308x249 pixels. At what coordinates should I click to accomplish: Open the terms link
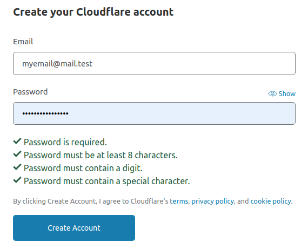tap(179, 201)
